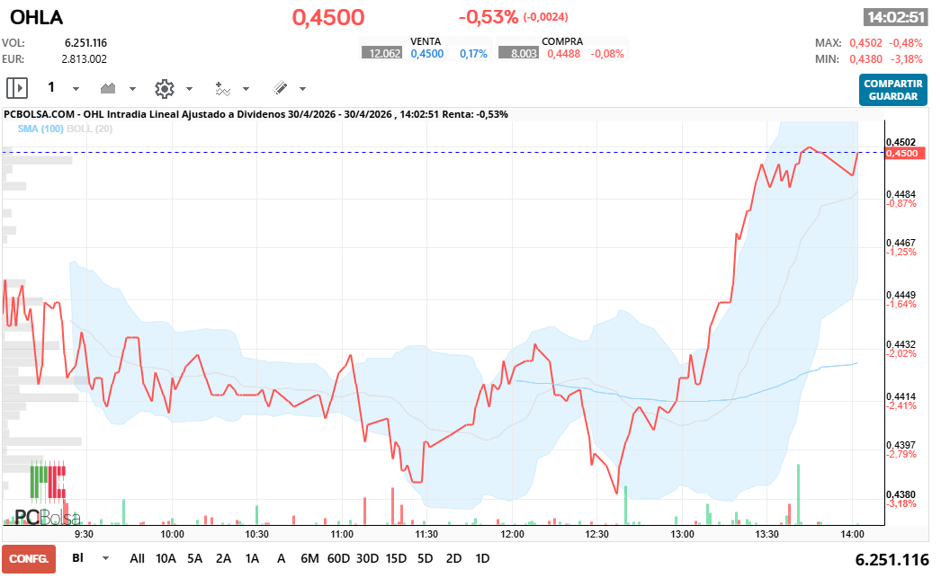The height and width of the screenshot is (578, 941).
Task: Switch to the All timeframe
Action: click(137, 558)
